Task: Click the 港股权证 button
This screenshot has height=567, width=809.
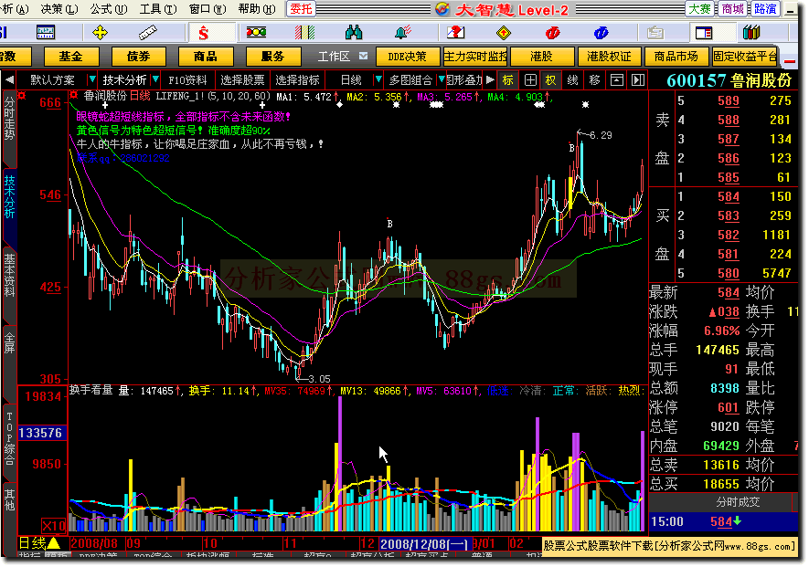Action: 610,57
